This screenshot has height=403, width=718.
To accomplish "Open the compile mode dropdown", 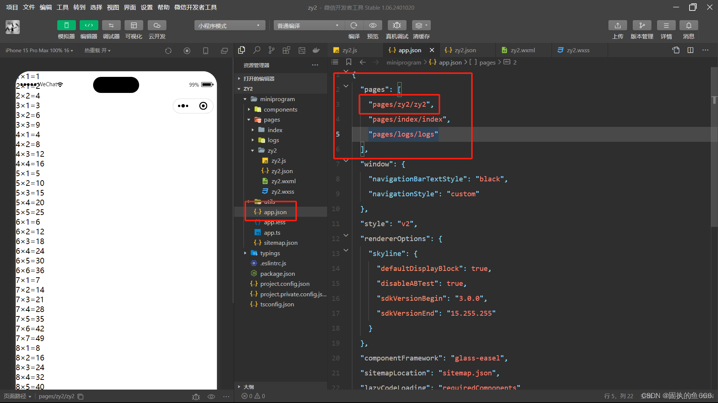I will tap(309, 25).
